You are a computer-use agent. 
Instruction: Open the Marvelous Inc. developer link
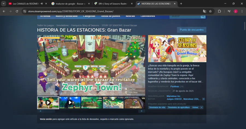coord(174,96)
